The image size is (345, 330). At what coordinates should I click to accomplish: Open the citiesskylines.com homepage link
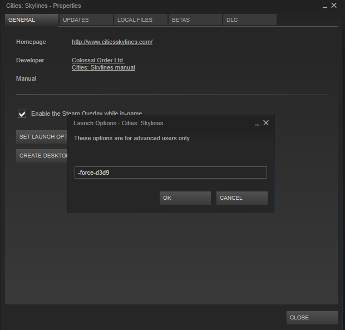click(112, 42)
